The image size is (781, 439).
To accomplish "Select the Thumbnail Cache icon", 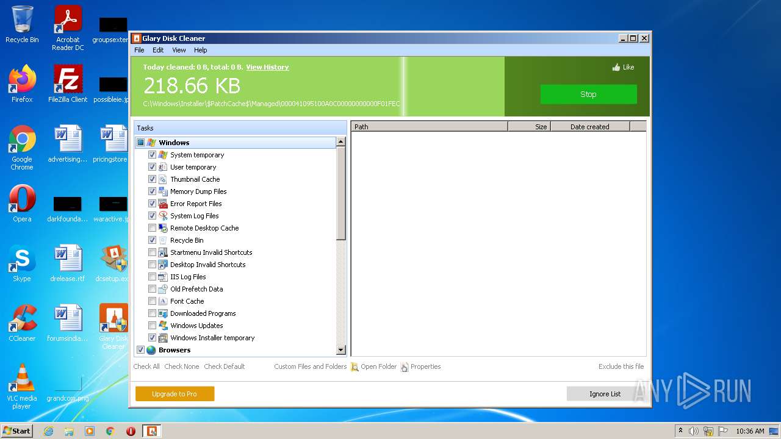I will tap(163, 179).
